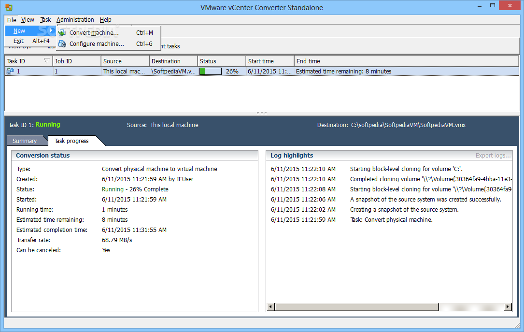The image size is (524, 332).
Task: Click the Export logs... link
Action: point(493,156)
